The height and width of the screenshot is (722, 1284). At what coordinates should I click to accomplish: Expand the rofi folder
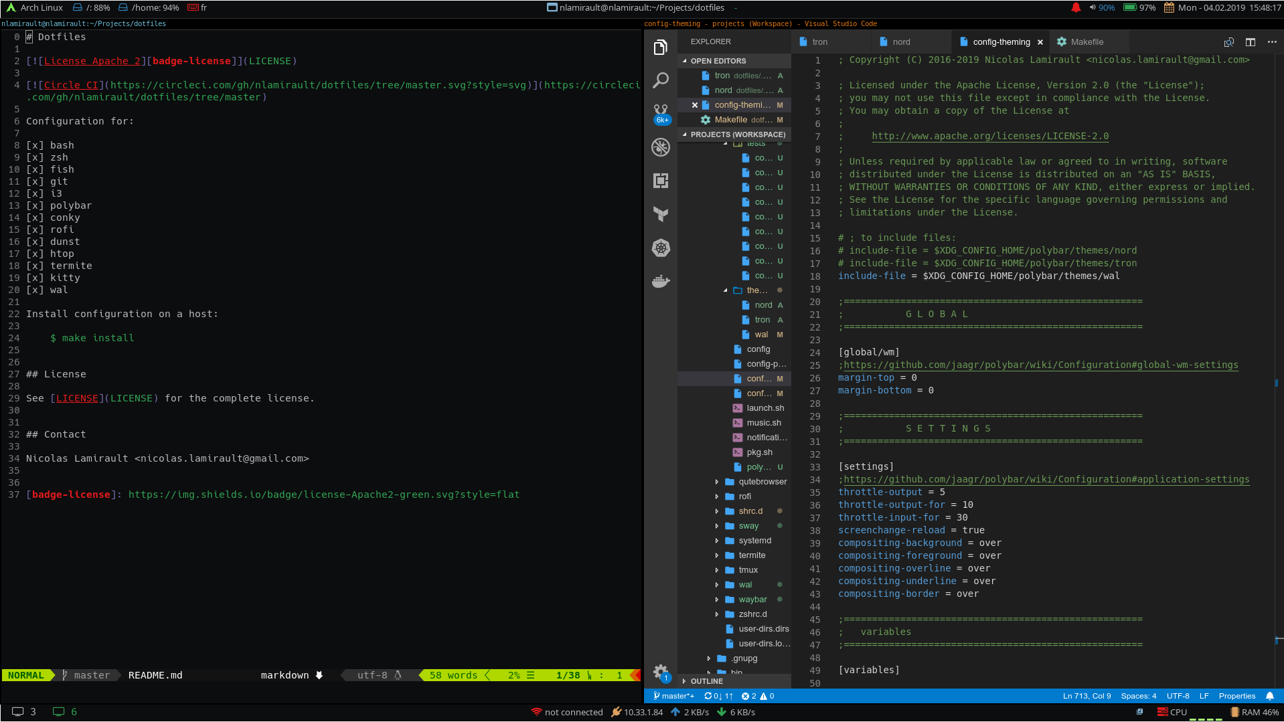coord(734,497)
